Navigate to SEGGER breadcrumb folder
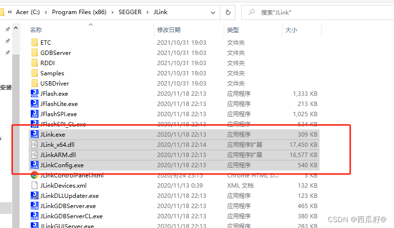This screenshot has height=228, width=394. coord(130,12)
